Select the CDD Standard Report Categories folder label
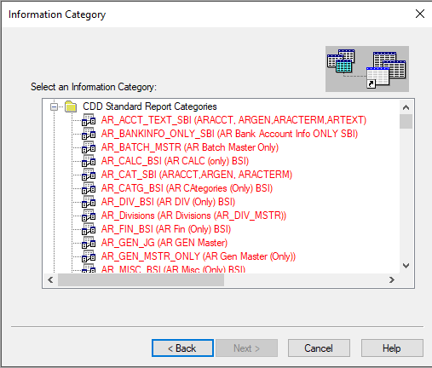Viewport: 432px width, 368px height. click(x=150, y=106)
